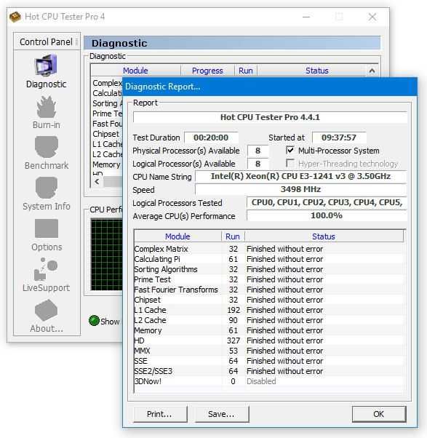Sort by Module column in main Diagnostic list
This screenshot has width=427, height=438.
(135, 71)
